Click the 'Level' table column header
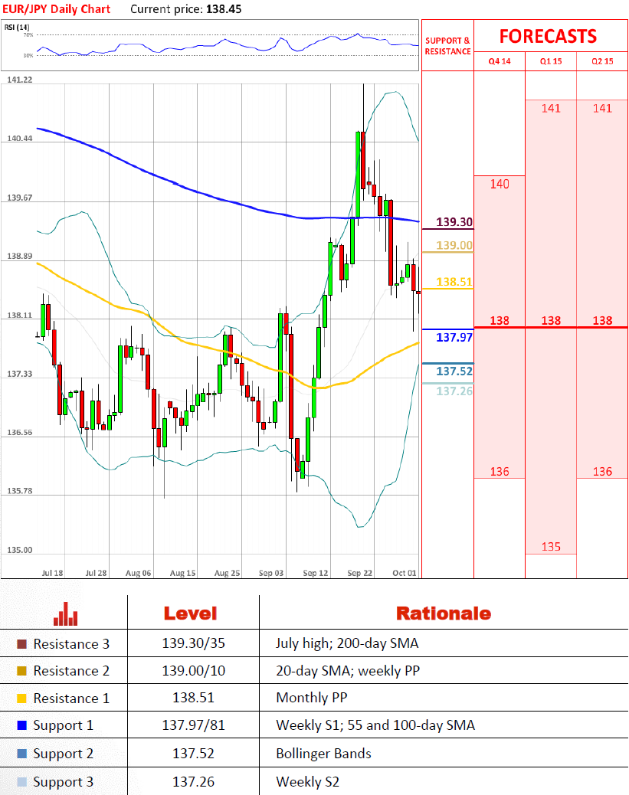Viewport: 629px width, 795px height. (190, 613)
